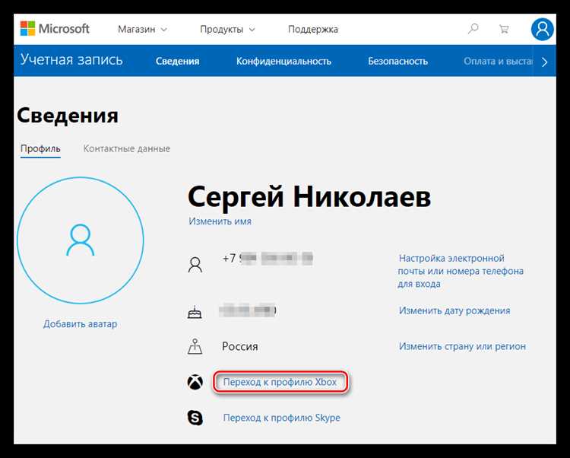Click the Изменить имя link

[x=220, y=221]
